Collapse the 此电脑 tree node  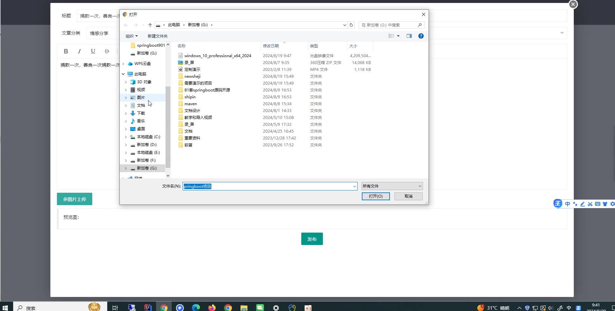click(123, 74)
